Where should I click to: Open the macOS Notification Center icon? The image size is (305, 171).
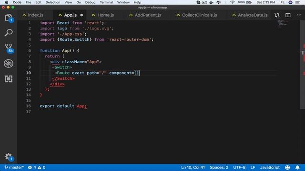coord(297,2)
